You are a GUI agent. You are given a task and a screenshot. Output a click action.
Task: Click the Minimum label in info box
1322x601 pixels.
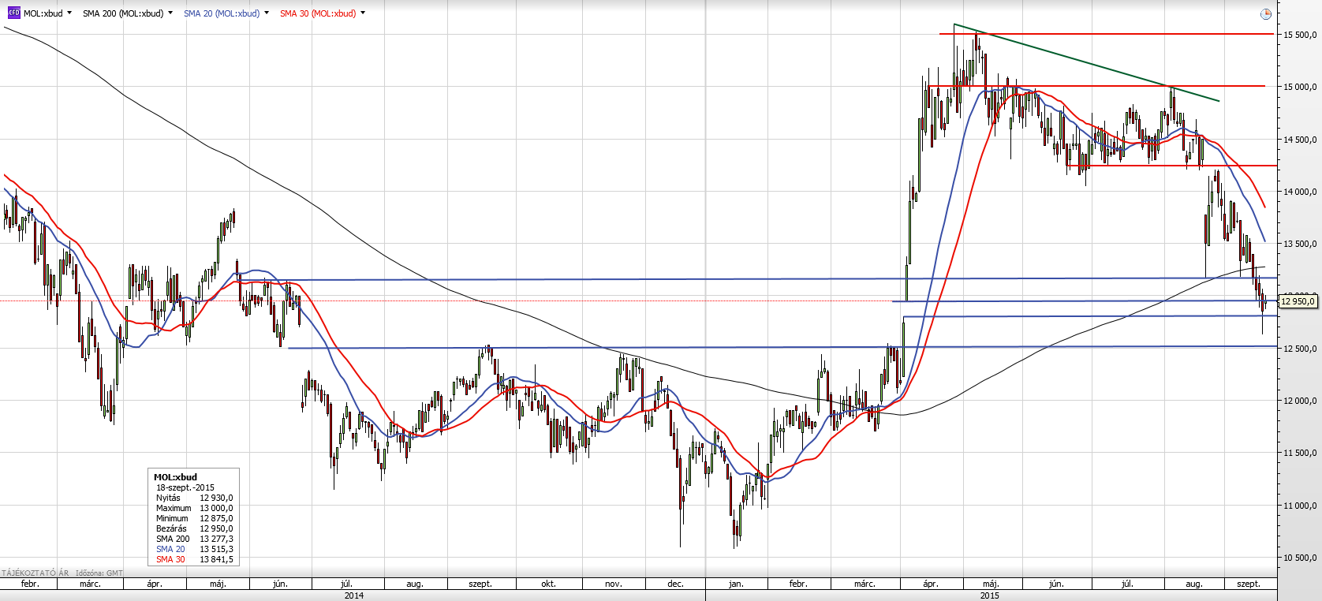click(x=172, y=518)
